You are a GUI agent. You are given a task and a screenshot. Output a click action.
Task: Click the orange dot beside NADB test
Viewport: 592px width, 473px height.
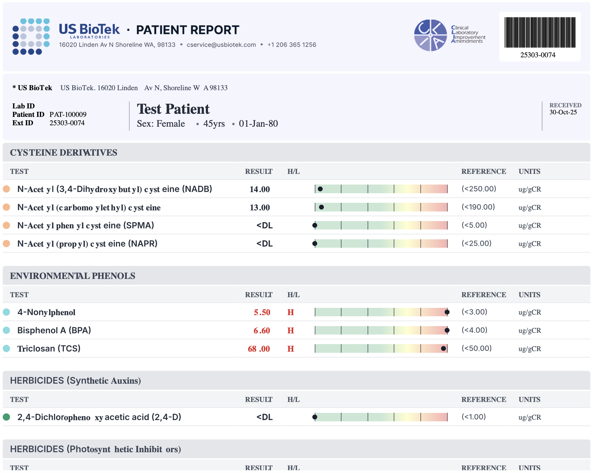point(6,189)
